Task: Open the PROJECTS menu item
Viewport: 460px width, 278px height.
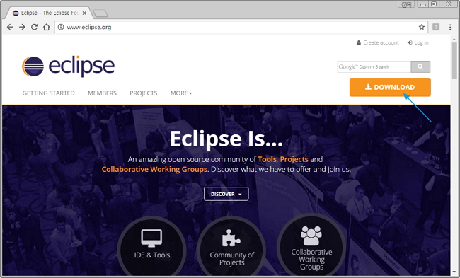Action: click(144, 93)
